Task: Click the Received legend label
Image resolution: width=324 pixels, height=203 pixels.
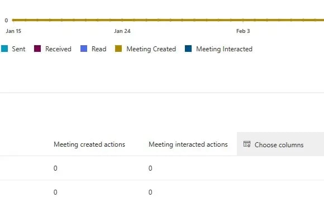Action: click(x=58, y=49)
